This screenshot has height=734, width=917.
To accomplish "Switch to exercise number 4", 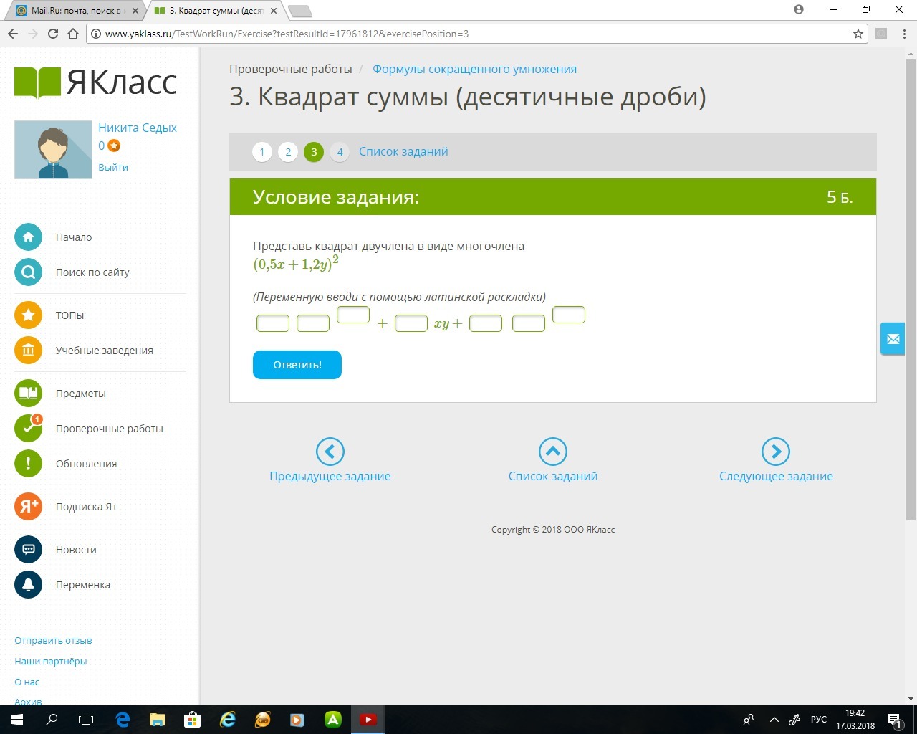I will tap(340, 152).
